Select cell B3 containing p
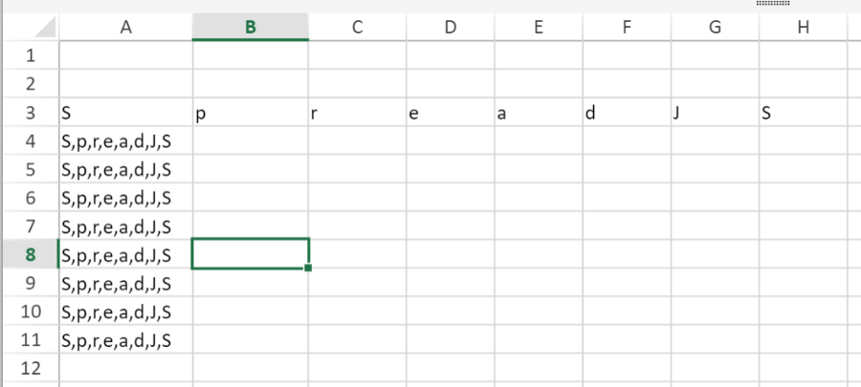This screenshot has width=861, height=387. coord(251,114)
